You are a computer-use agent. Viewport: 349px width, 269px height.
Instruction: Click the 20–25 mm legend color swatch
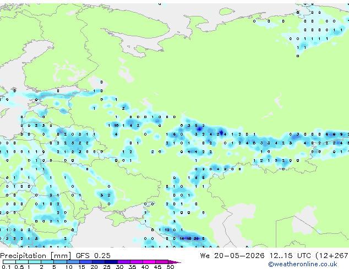[x=98, y=262]
